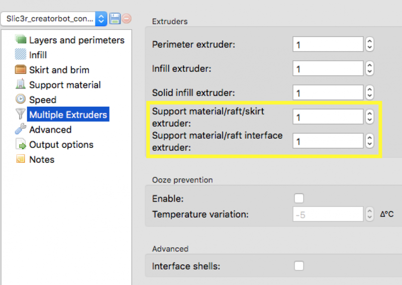402x285 pixels.
Task: Open the Slic3r_creatorbot preset dropdown
Action: pyautogui.click(x=54, y=19)
